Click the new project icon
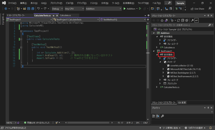The height and width of the screenshot is (130, 215). [x=18, y=9]
